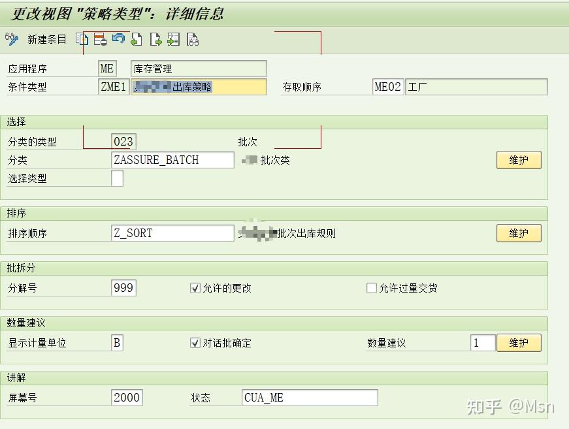Click the Copy As toolbar icon

[81, 39]
